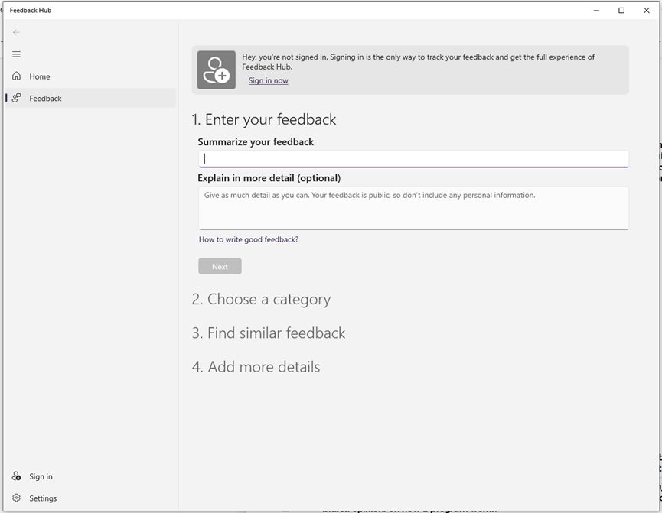Open 'How to write good feedback?' link
Image resolution: width=662 pixels, height=513 pixels.
pyautogui.click(x=249, y=239)
